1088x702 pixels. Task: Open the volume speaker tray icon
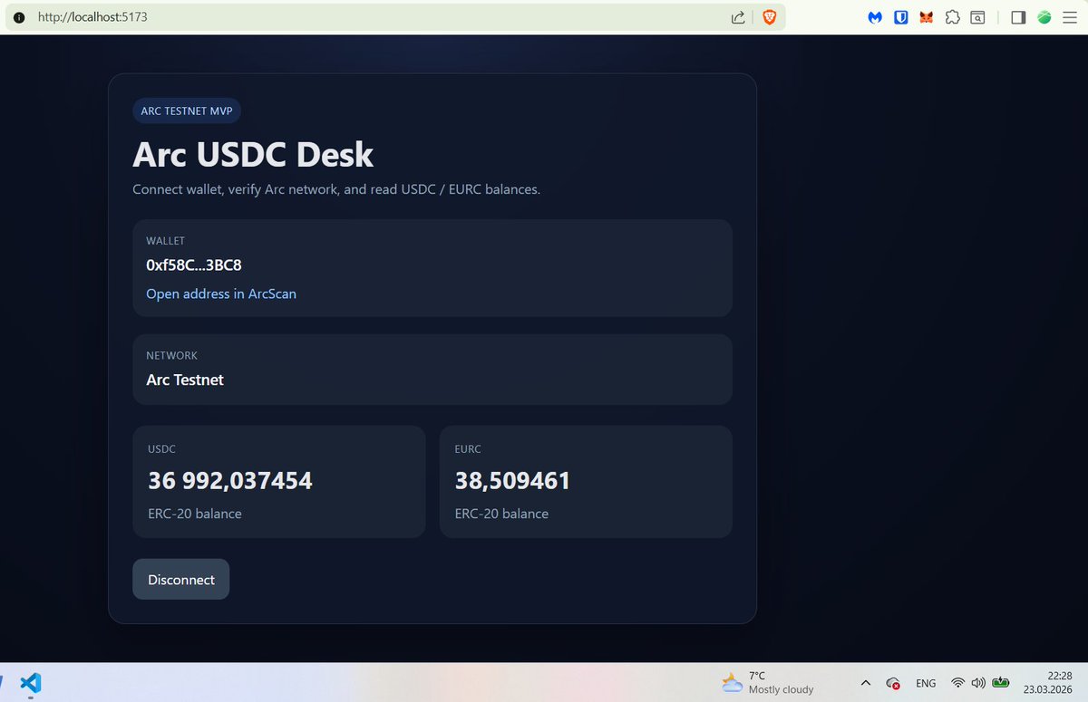point(978,683)
